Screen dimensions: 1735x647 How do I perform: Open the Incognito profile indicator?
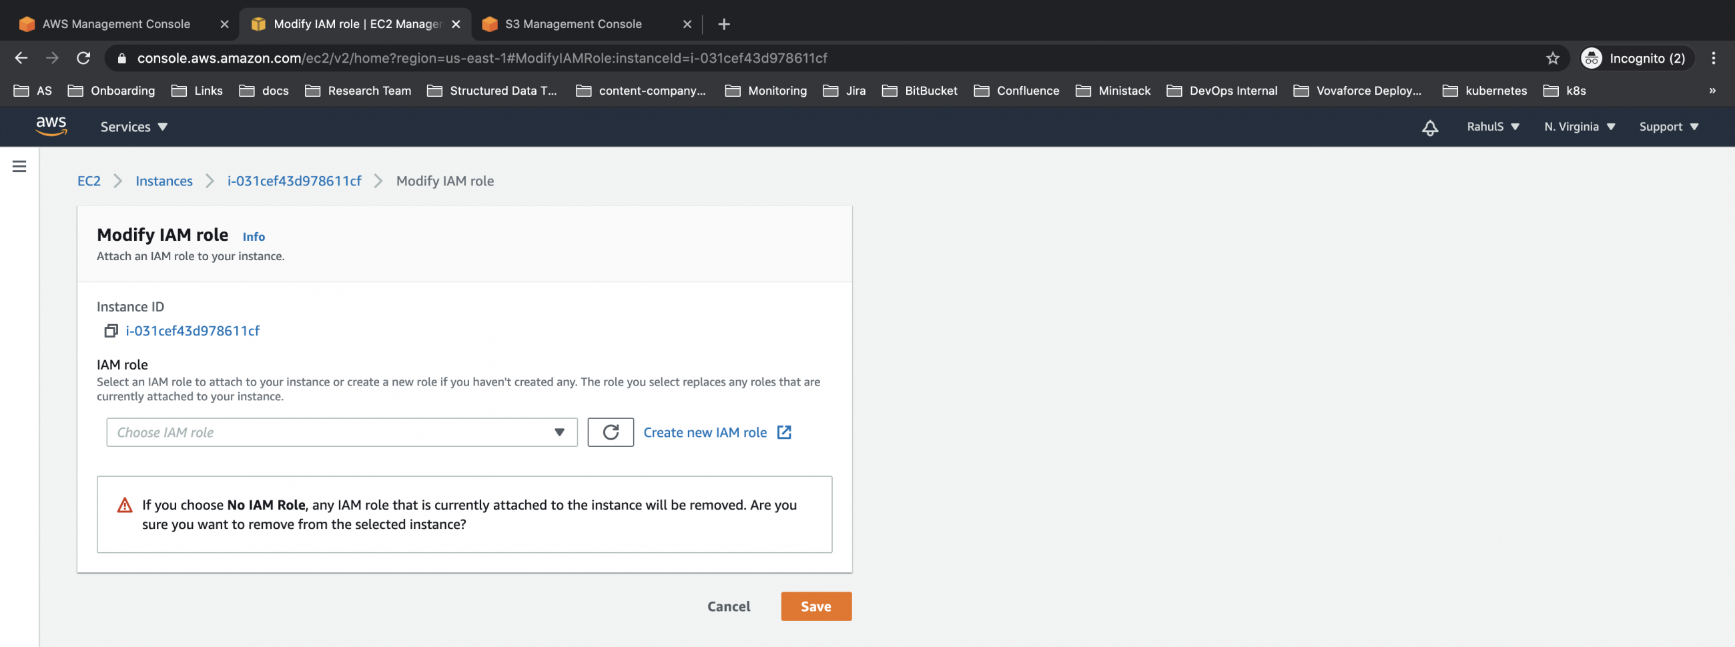pyautogui.click(x=1636, y=58)
